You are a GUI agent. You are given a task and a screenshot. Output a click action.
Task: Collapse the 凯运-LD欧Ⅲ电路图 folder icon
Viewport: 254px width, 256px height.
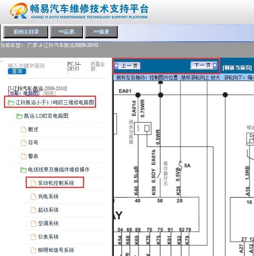(19, 116)
